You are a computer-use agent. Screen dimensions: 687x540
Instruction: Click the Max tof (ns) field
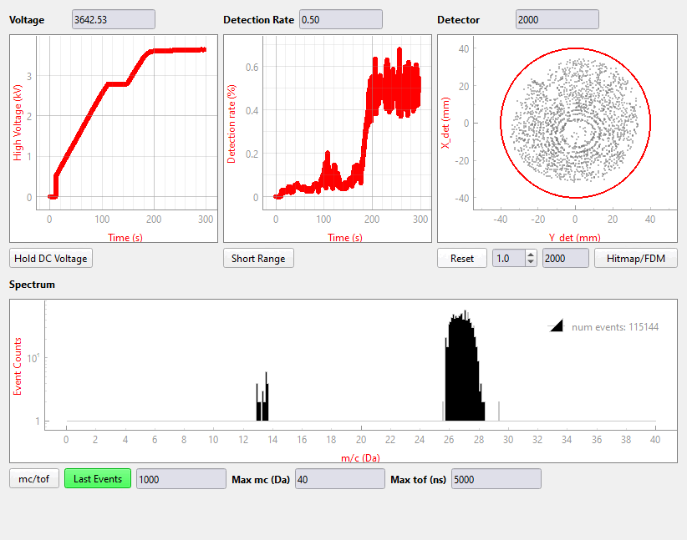tap(496, 479)
